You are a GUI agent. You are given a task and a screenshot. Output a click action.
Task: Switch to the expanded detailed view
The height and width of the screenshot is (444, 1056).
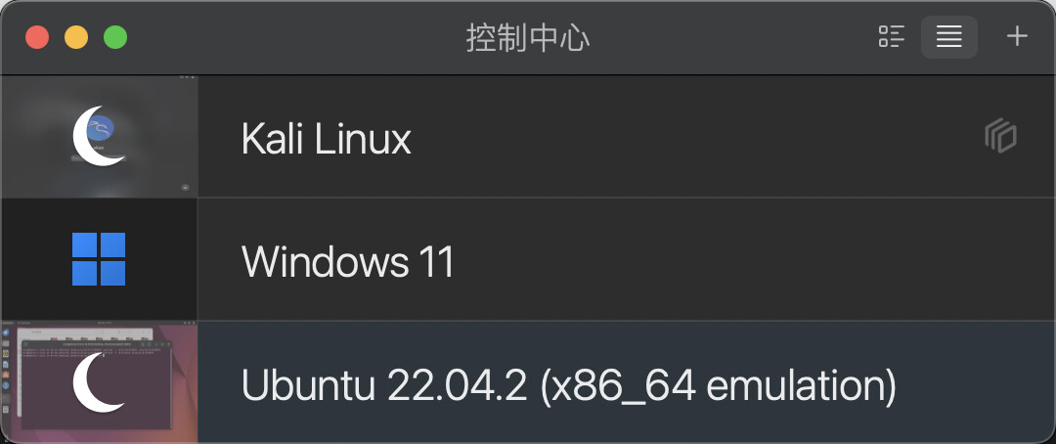pyautogui.click(x=891, y=36)
